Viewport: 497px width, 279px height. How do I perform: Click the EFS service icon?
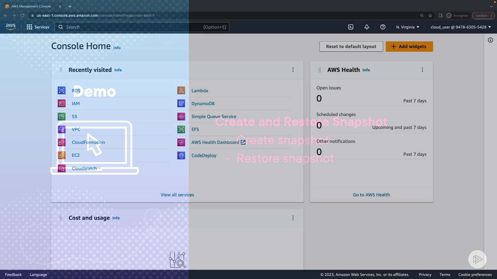tap(181, 129)
